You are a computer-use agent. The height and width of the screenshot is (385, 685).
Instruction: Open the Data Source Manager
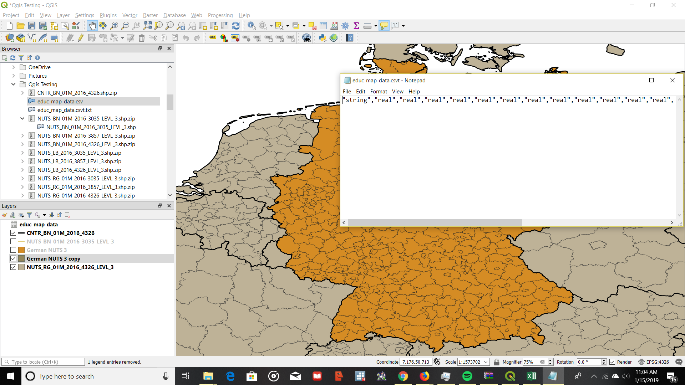(x=10, y=38)
